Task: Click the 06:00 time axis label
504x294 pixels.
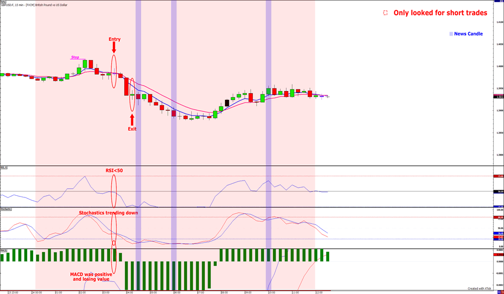Action: click(x=177, y=293)
